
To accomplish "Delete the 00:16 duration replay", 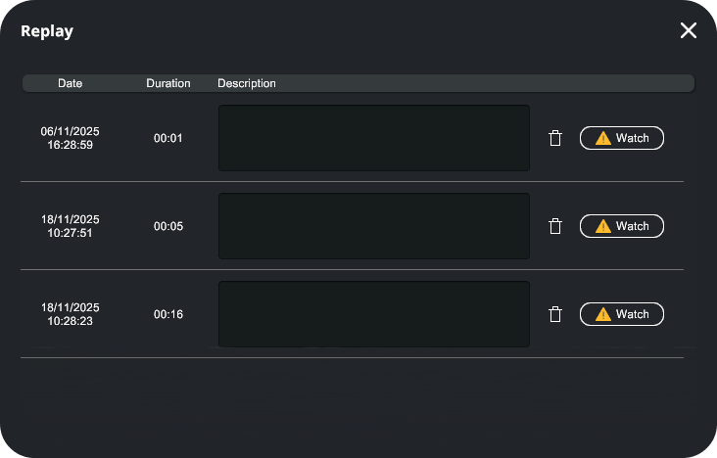I will pyautogui.click(x=555, y=314).
